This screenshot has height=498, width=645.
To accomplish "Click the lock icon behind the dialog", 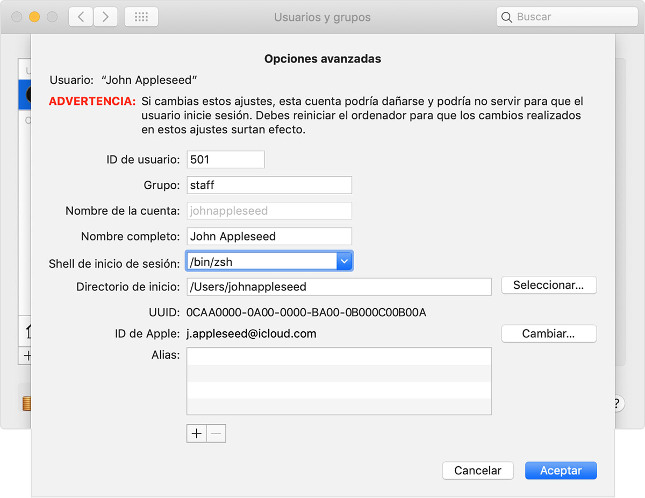I will point(26,403).
